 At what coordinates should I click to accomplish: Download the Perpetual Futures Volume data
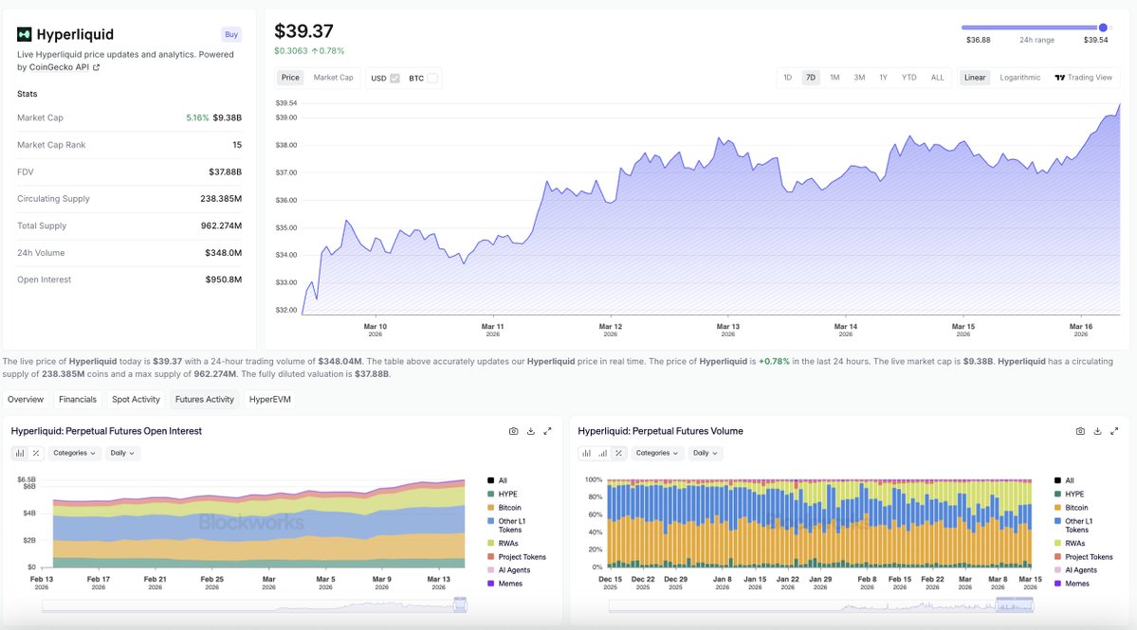1097,431
